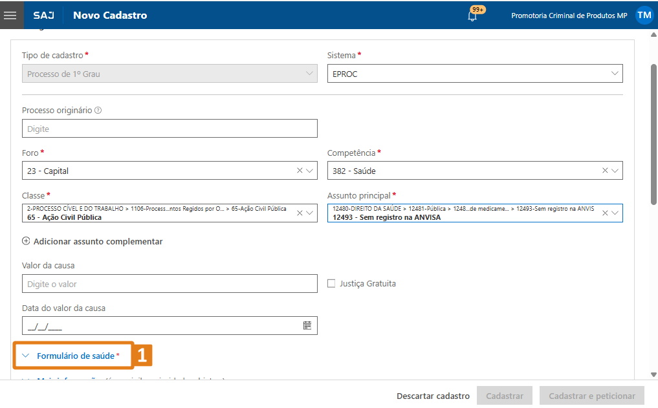Clear the Foro field selection

[x=300, y=170]
